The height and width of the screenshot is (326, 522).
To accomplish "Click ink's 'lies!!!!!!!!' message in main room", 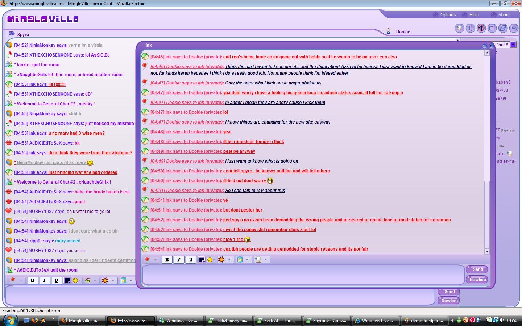I will pyautogui.click(x=57, y=84).
